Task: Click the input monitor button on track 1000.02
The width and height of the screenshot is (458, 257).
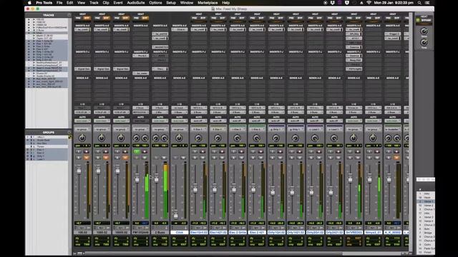Action: pos(97,151)
